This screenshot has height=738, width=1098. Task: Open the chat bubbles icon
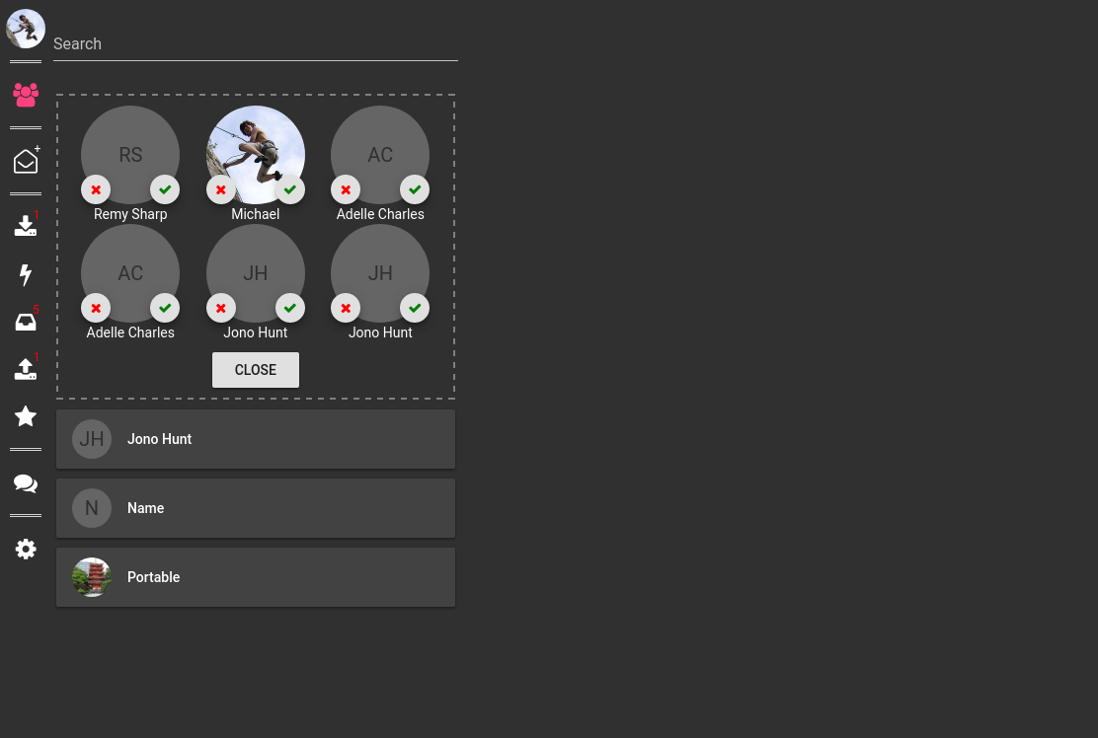pos(26,482)
